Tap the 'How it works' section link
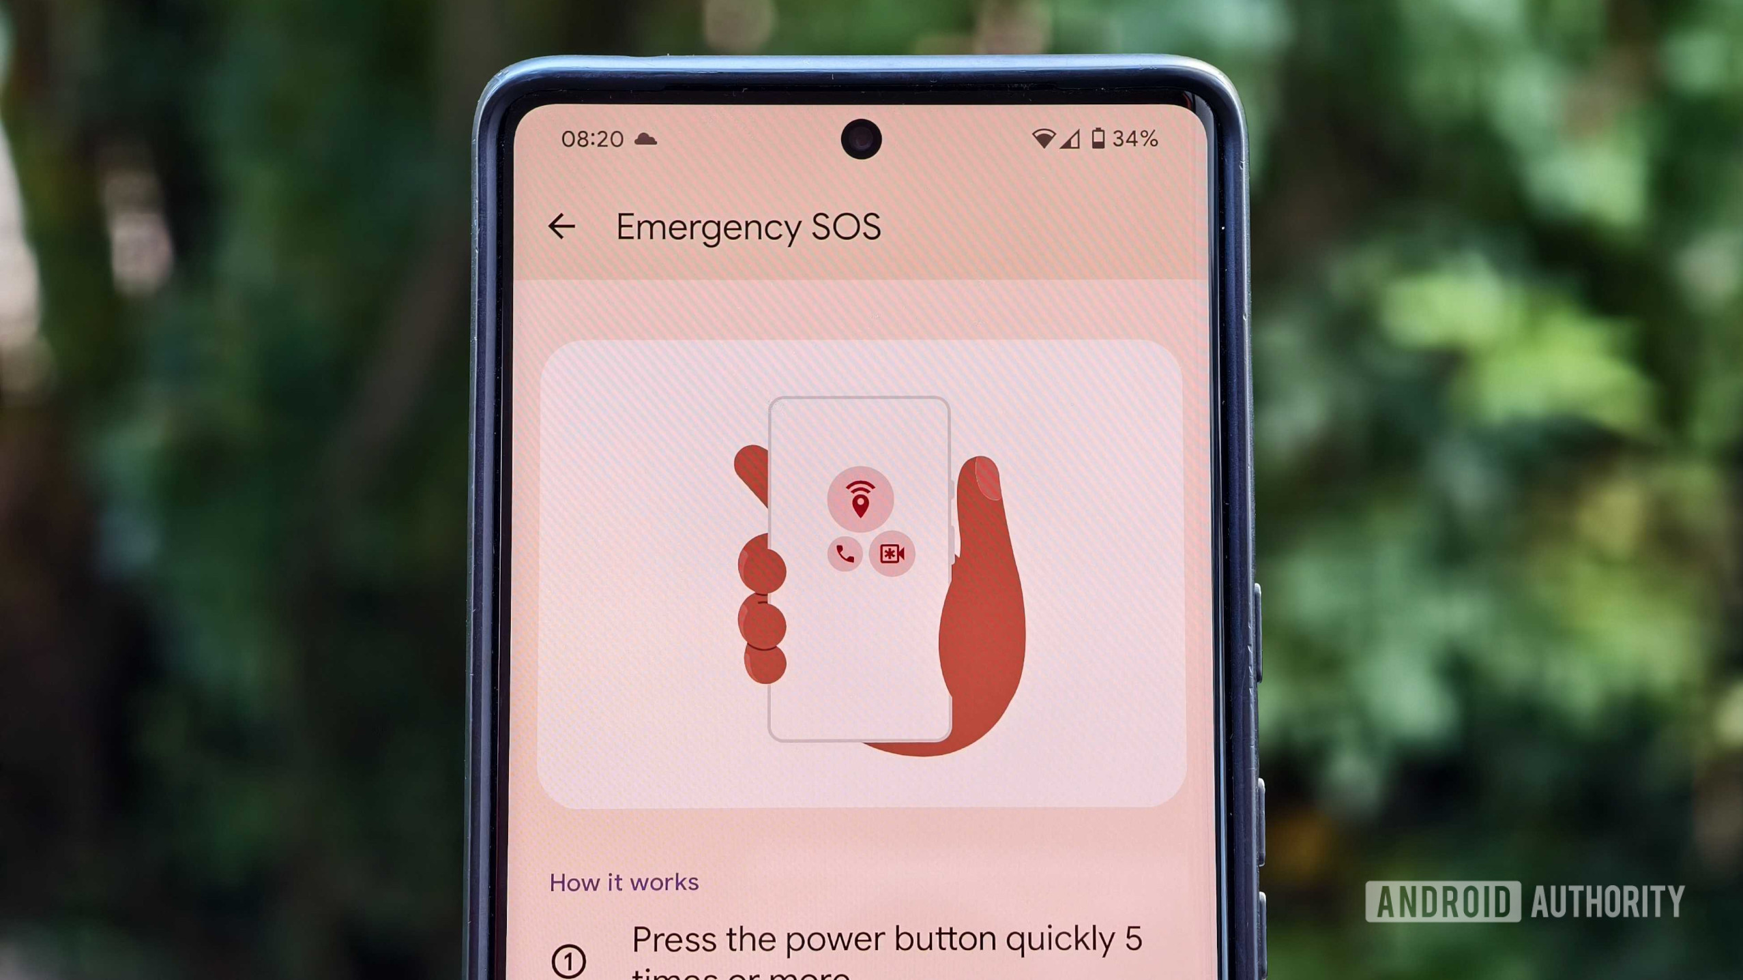The image size is (1743, 980). point(624,882)
